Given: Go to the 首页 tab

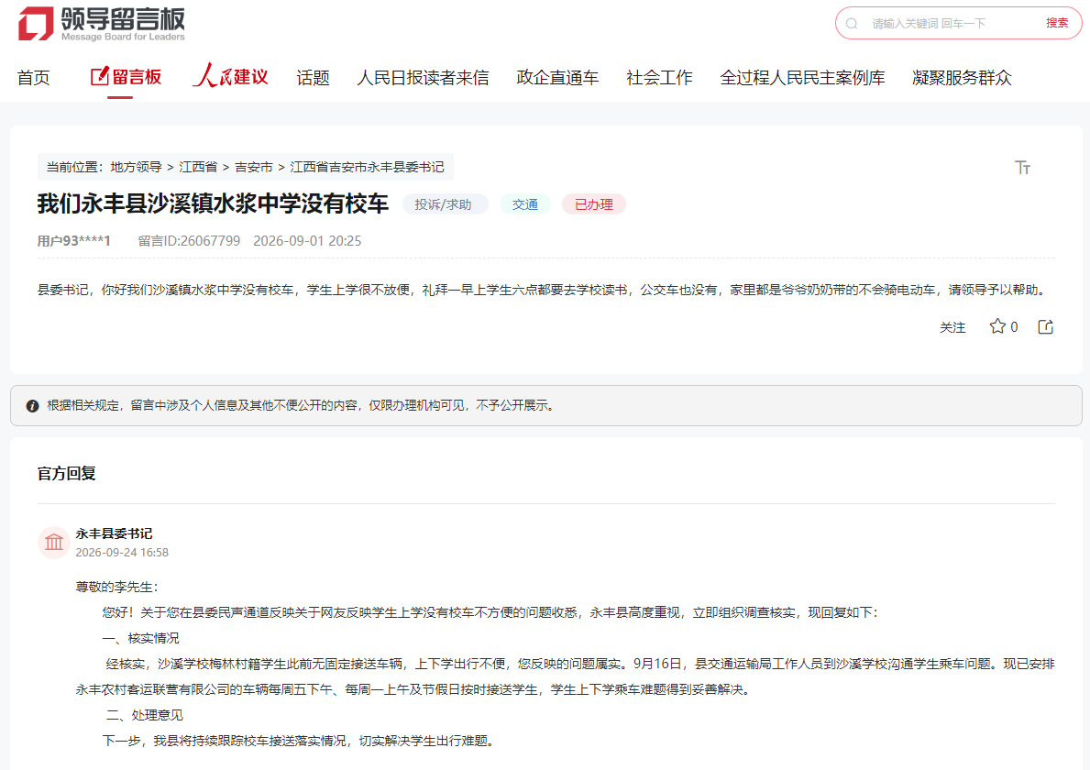Looking at the screenshot, I should click(x=33, y=78).
